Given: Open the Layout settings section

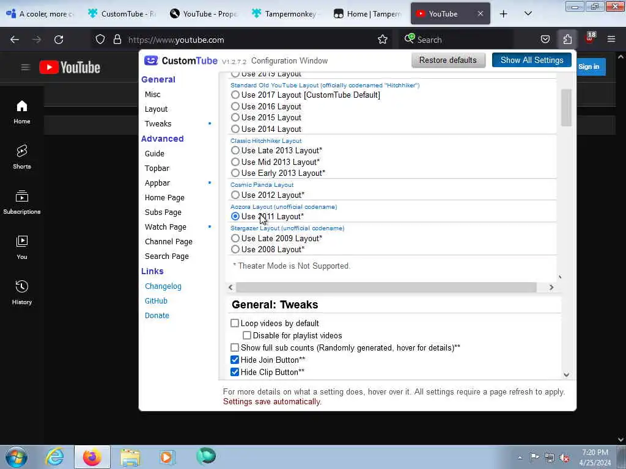Looking at the screenshot, I should [x=156, y=109].
